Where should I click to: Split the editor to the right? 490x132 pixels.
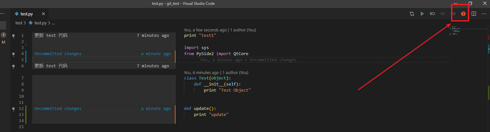click(x=474, y=14)
